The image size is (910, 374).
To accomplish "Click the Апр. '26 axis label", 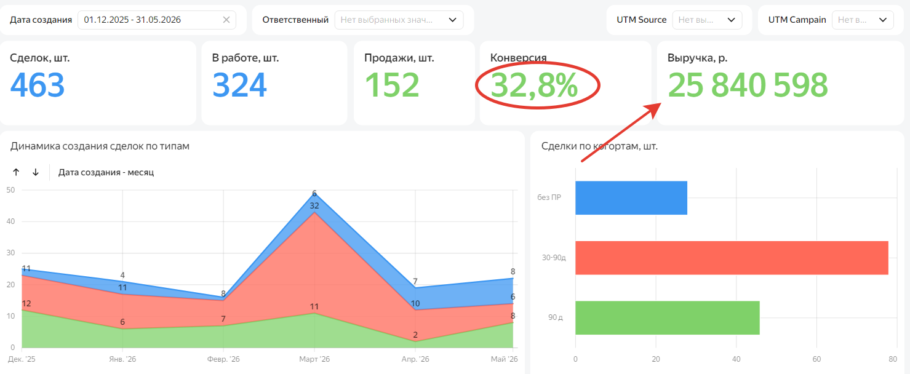I will [x=415, y=359].
